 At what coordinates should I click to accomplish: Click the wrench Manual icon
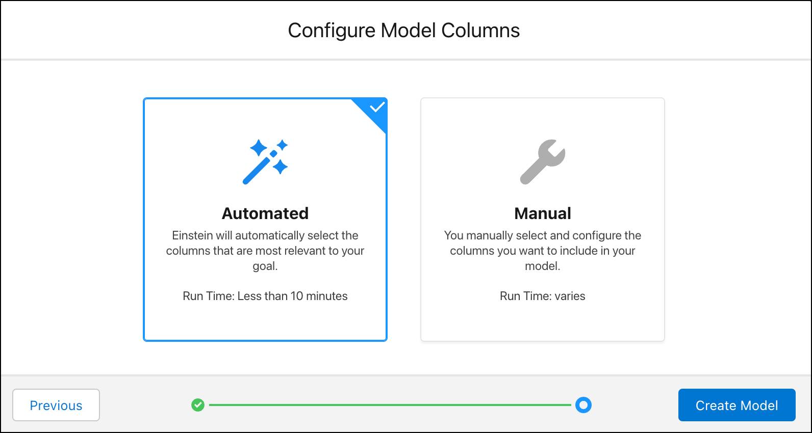pyautogui.click(x=543, y=161)
